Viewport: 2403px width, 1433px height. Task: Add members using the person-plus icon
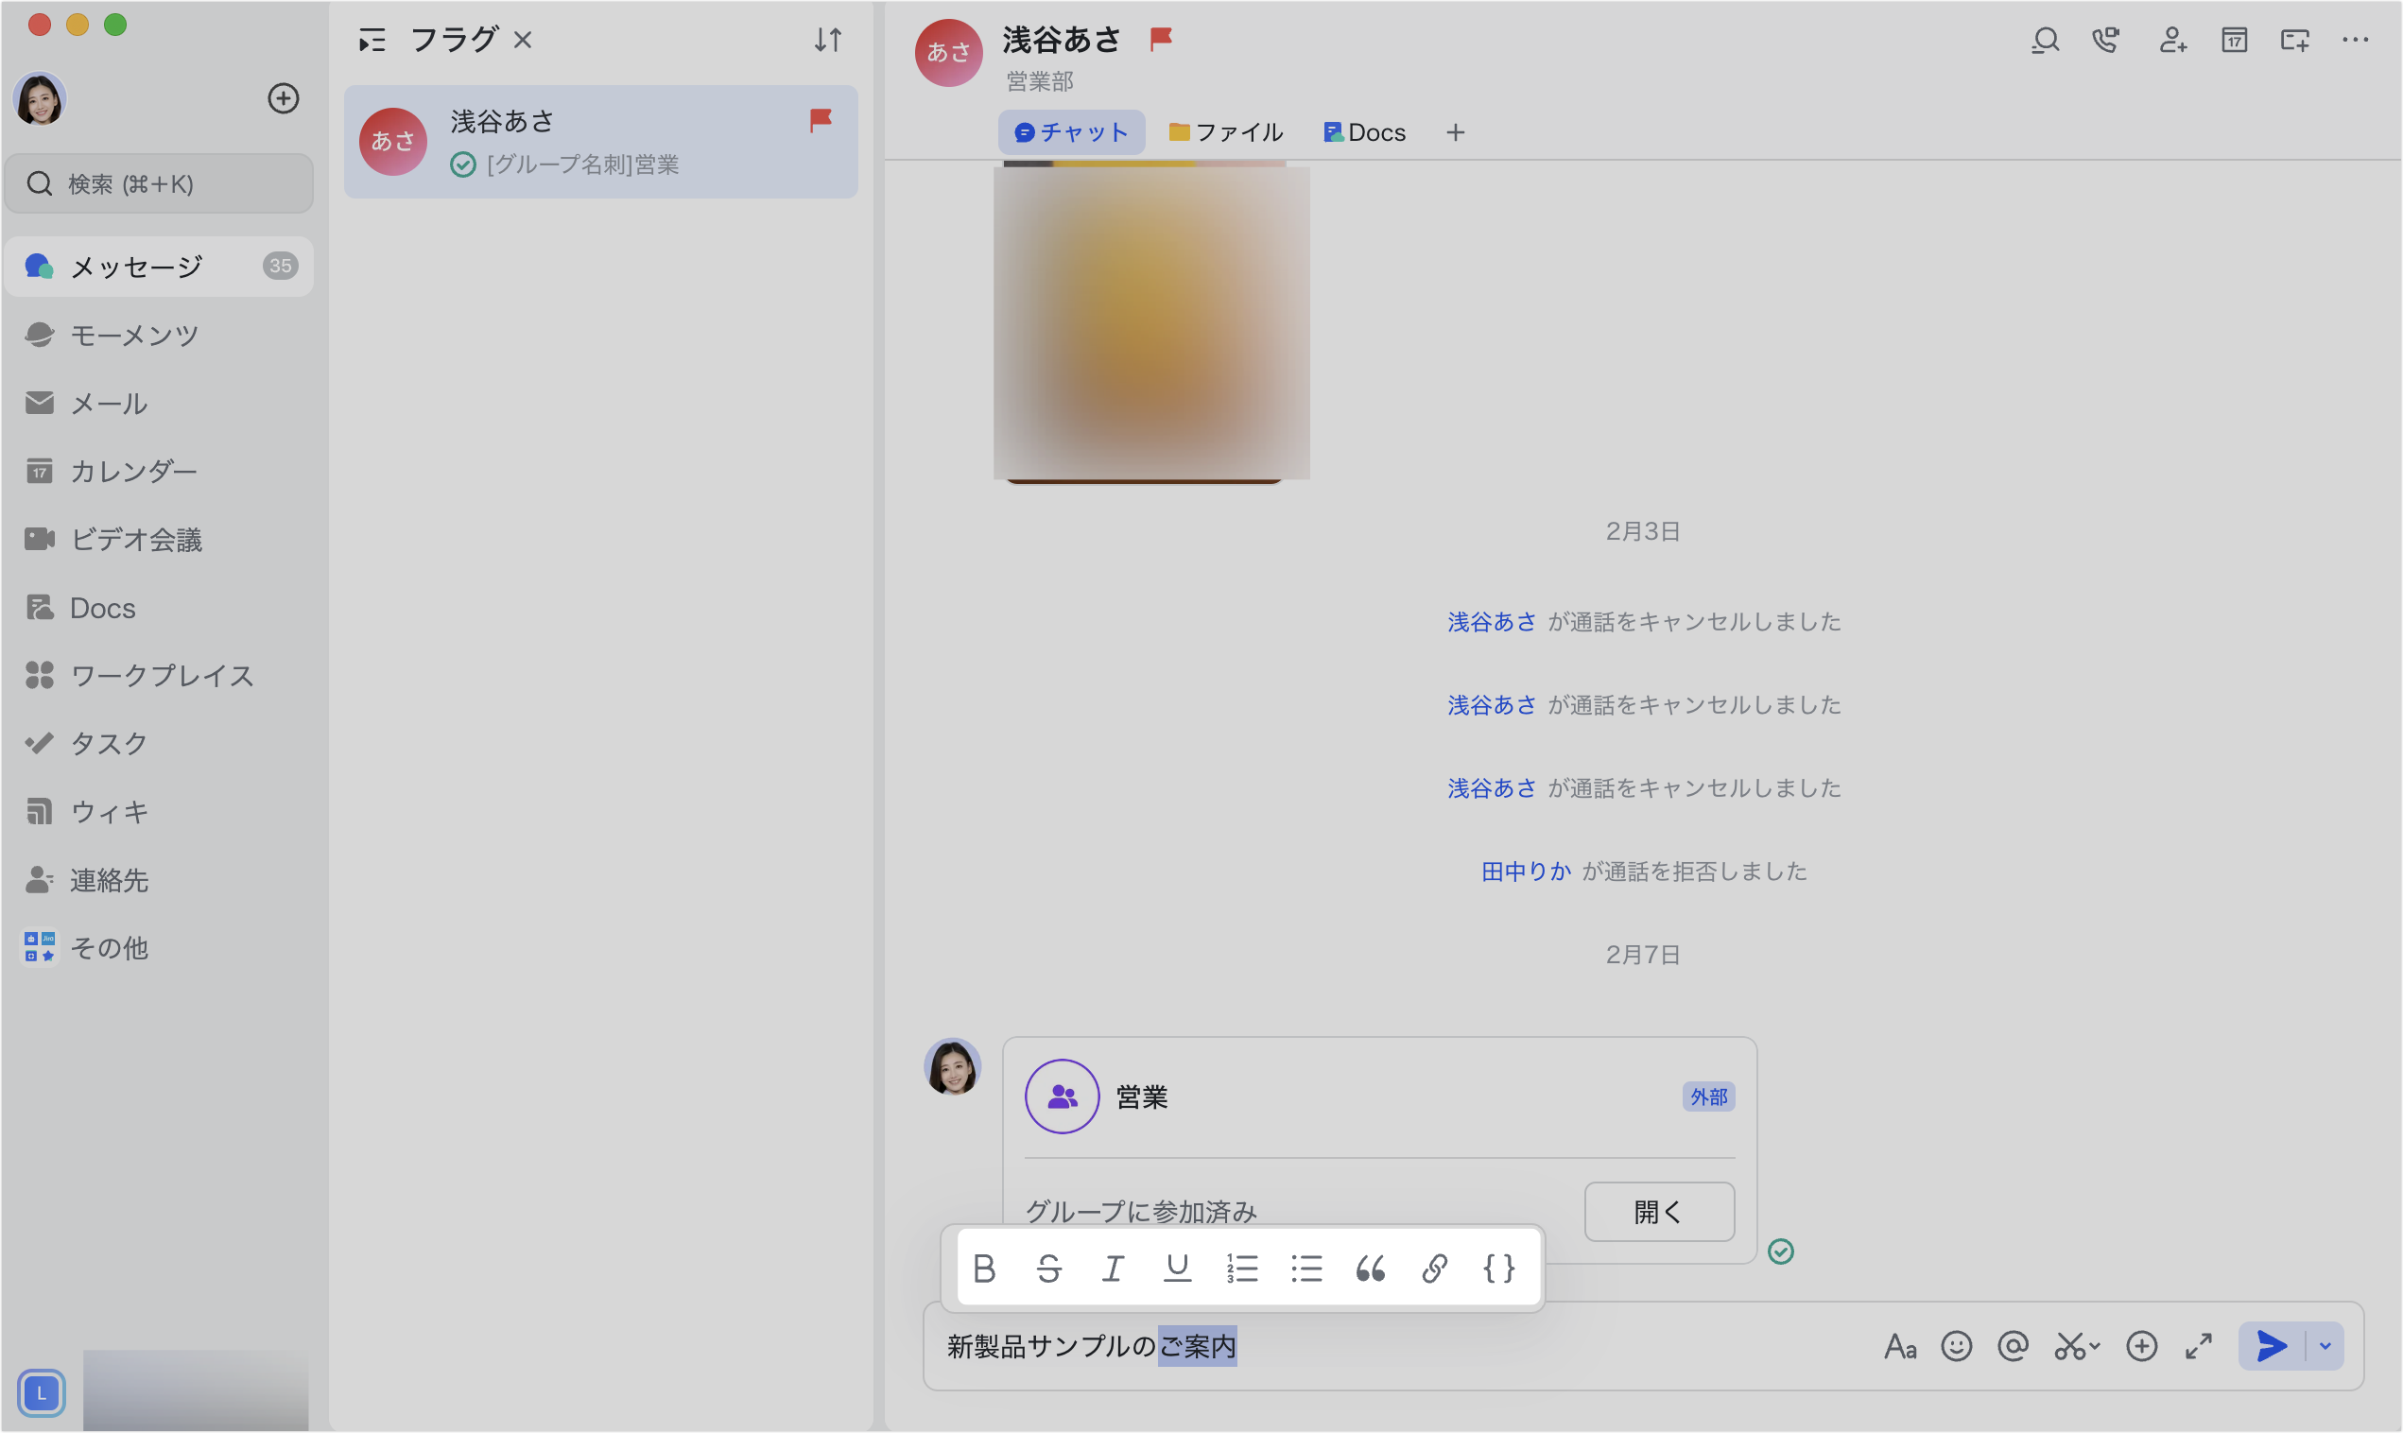click(x=2172, y=41)
